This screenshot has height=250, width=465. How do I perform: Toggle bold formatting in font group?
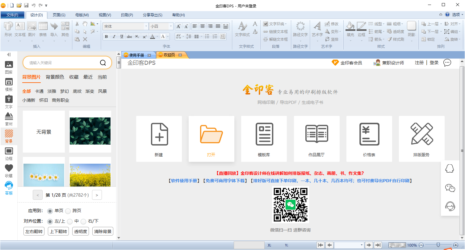coord(106,36)
